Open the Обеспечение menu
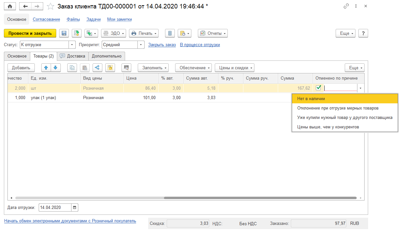399x233 pixels. coord(193,68)
